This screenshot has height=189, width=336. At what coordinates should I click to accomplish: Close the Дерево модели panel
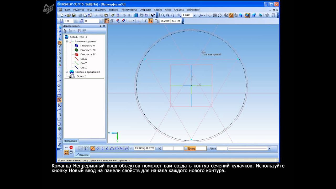point(104,26)
